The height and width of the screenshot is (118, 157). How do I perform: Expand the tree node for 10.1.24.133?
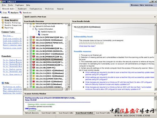[28, 81]
